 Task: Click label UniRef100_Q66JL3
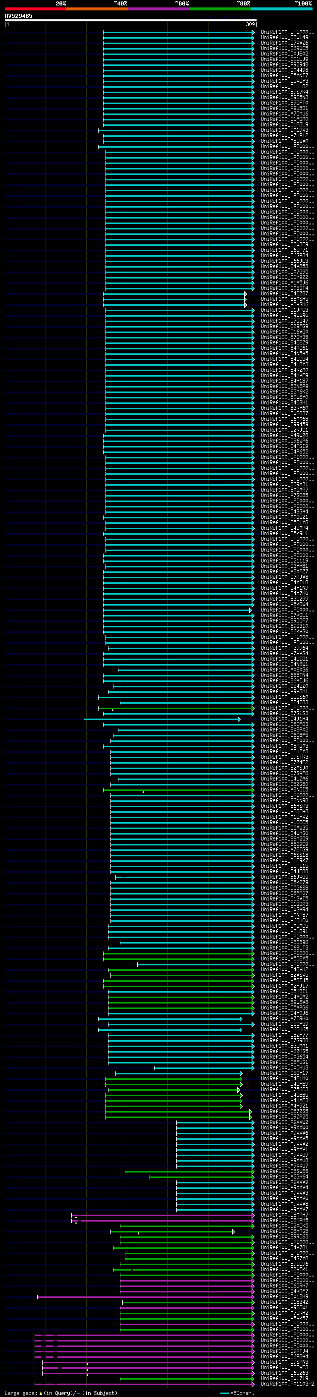284,261
